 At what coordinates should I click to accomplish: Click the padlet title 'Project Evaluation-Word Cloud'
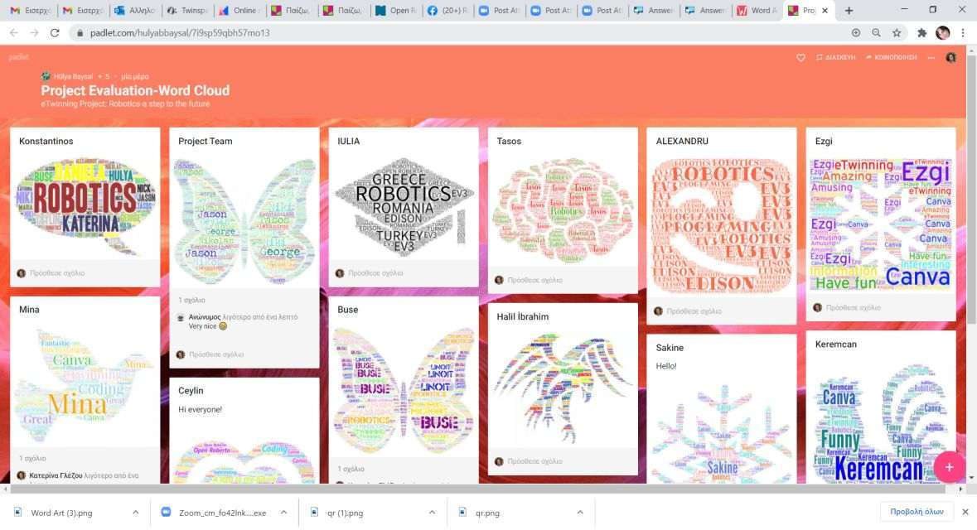(135, 90)
